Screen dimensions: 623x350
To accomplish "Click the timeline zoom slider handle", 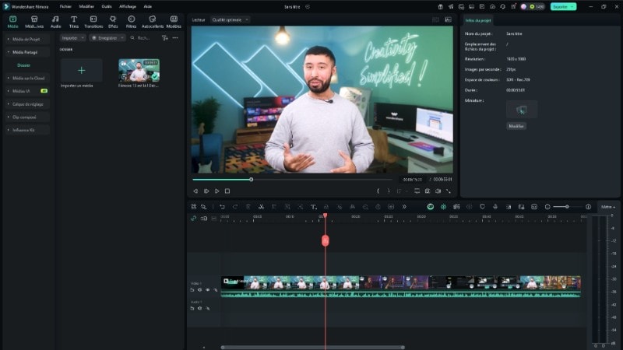I will coord(567,207).
